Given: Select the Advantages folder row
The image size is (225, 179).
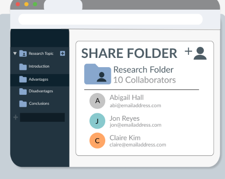Looking at the screenshot, I should [x=40, y=80].
